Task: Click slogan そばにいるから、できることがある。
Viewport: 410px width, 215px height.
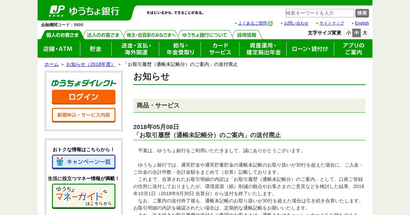Action: 175,13
